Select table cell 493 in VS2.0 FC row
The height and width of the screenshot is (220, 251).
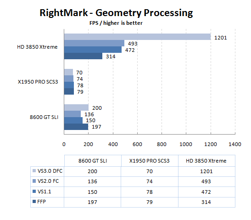tap(206, 181)
